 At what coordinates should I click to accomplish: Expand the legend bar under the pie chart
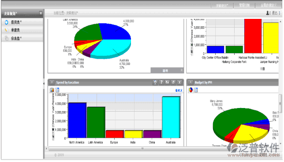[x=167, y=70]
